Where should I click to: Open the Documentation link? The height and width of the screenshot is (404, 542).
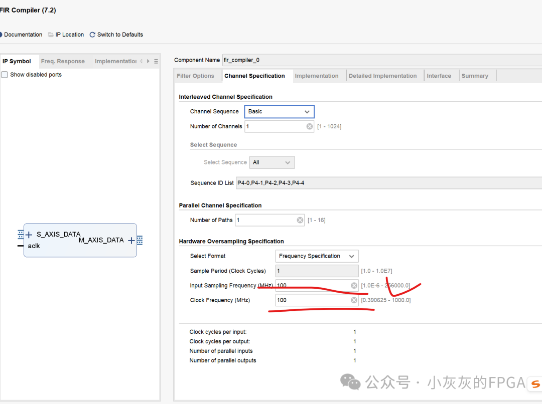click(23, 35)
